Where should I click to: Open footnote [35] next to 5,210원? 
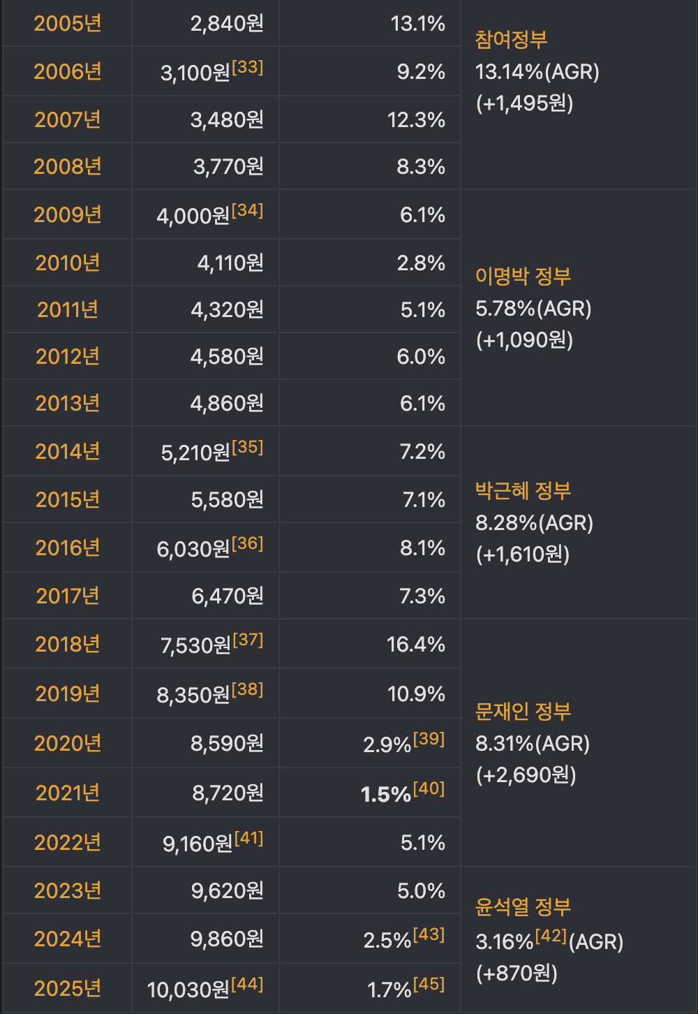tap(248, 447)
